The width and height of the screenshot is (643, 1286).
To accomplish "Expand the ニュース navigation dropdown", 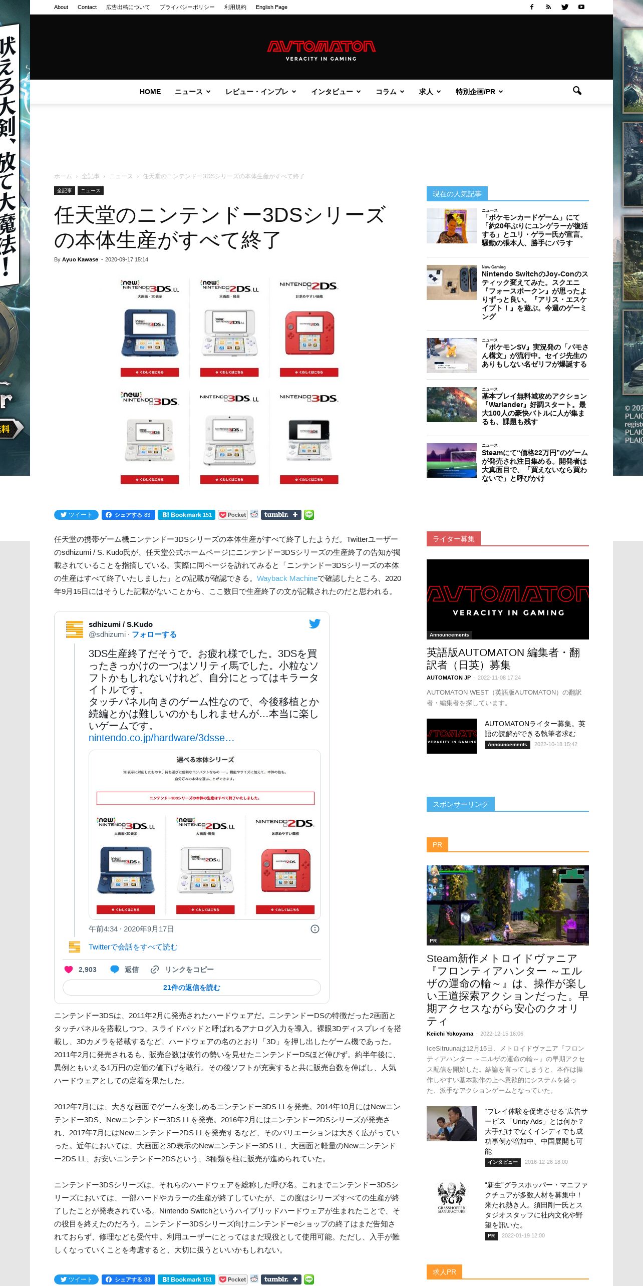I will [193, 92].
